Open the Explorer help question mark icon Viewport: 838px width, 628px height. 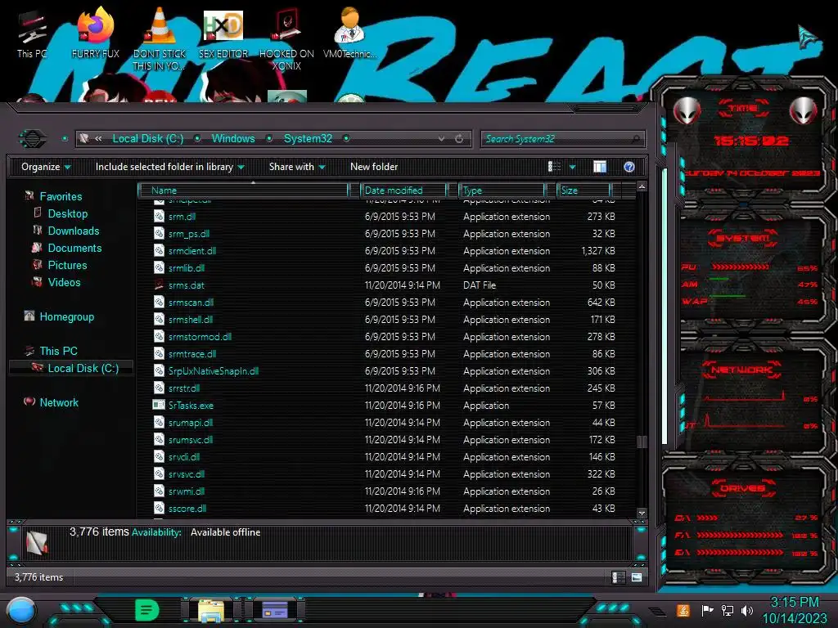(x=629, y=167)
